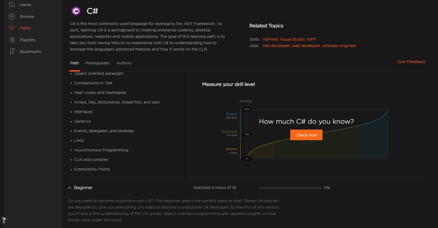The width and height of the screenshot is (438, 228).
Task: Click the C# logo icon
Action: point(76,11)
